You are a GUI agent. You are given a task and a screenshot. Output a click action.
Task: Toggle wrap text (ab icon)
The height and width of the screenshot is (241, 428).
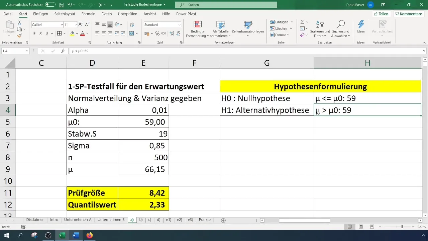132,25
